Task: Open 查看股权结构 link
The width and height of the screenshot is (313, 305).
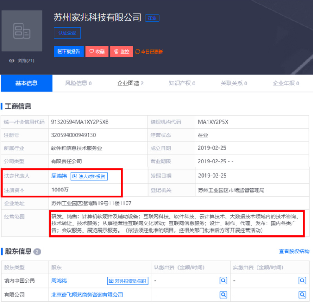Action: point(294,251)
